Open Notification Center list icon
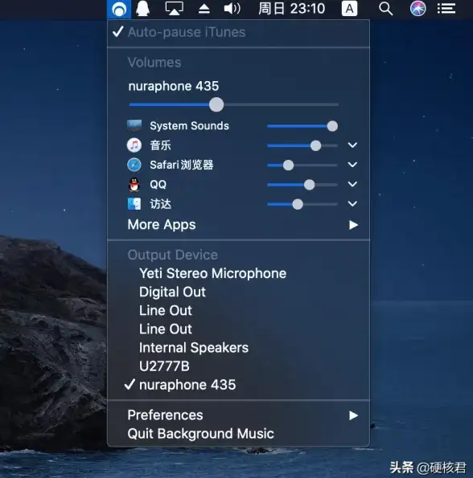 click(x=446, y=9)
